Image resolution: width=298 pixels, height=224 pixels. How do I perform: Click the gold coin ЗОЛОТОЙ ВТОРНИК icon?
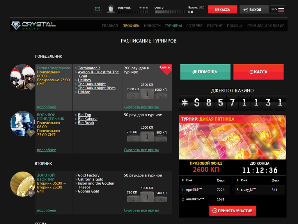pyautogui.click(x=22, y=184)
